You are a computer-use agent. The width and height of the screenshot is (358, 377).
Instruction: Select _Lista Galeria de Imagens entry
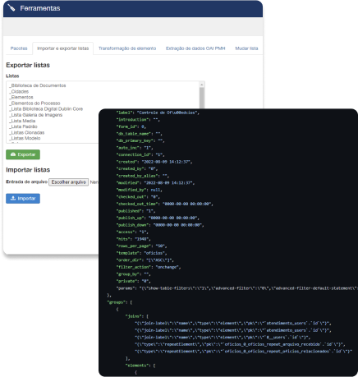click(36, 115)
